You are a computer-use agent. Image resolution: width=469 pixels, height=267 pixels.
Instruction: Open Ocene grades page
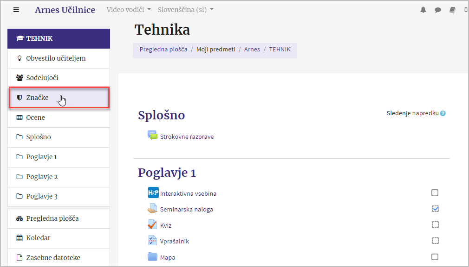point(59,118)
